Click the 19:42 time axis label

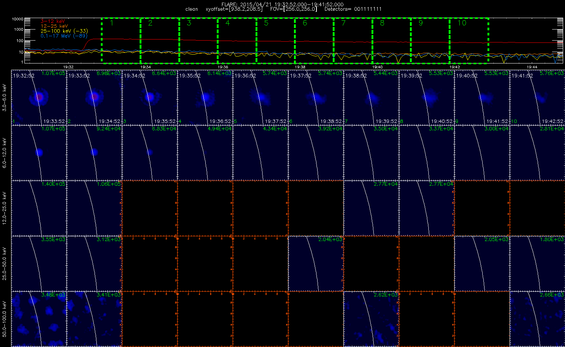[x=455, y=67]
